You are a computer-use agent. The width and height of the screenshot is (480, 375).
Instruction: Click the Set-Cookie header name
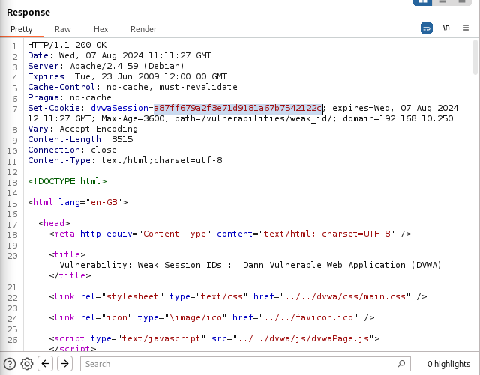(x=54, y=108)
